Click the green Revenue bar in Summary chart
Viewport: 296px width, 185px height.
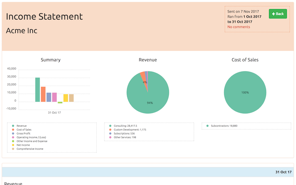[x=37, y=90]
